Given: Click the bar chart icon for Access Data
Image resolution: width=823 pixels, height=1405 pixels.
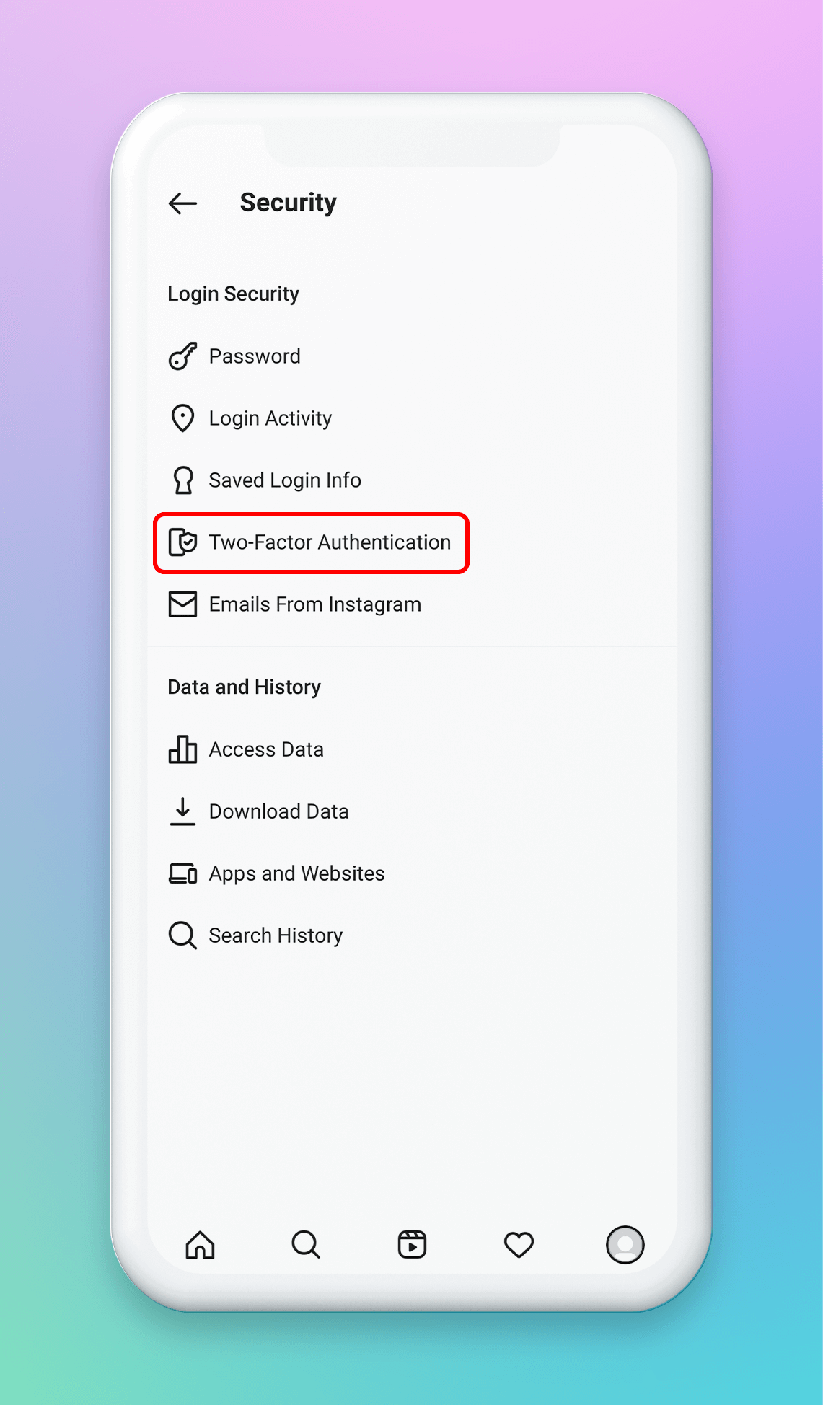Looking at the screenshot, I should (x=182, y=749).
